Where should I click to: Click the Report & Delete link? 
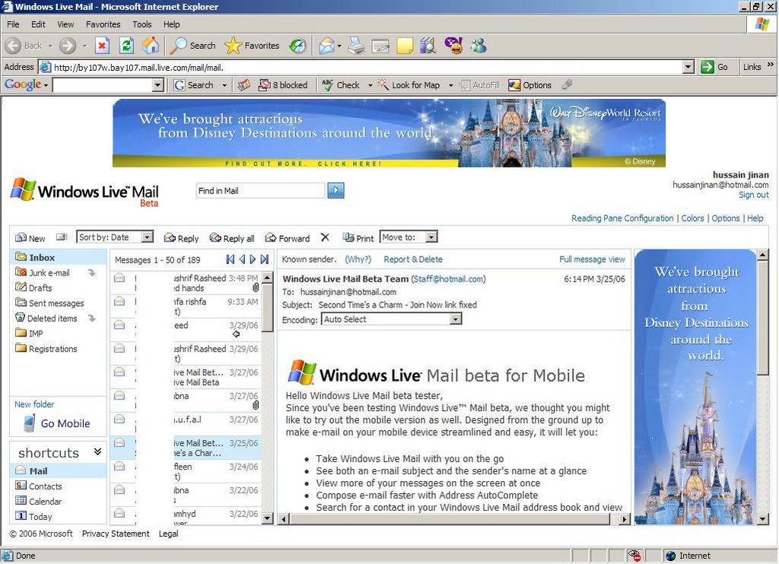click(x=413, y=260)
